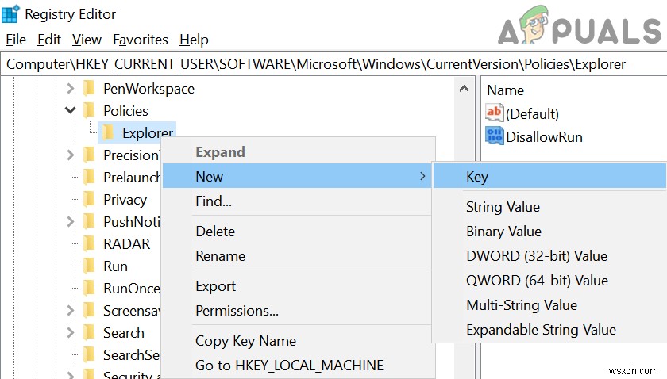The width and height of the screenshot is (667, 379).
Task: Select the Explorer key in the tree
Action: (x=148, y=133)
